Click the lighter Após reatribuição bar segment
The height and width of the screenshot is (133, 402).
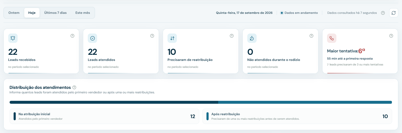click(x=305, y=102)
